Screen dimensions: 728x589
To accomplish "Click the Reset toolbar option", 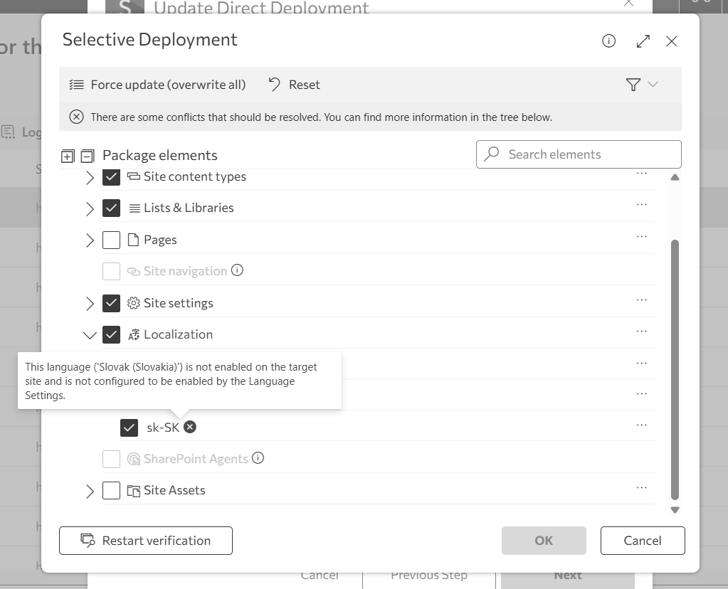I will coord(295,85).
